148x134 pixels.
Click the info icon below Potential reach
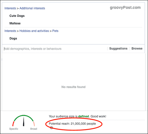pos(51,128)
